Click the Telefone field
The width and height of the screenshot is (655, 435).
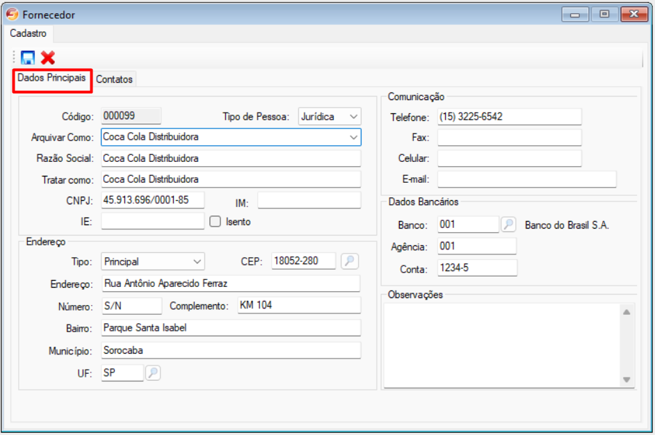click(x=510, y=117)
